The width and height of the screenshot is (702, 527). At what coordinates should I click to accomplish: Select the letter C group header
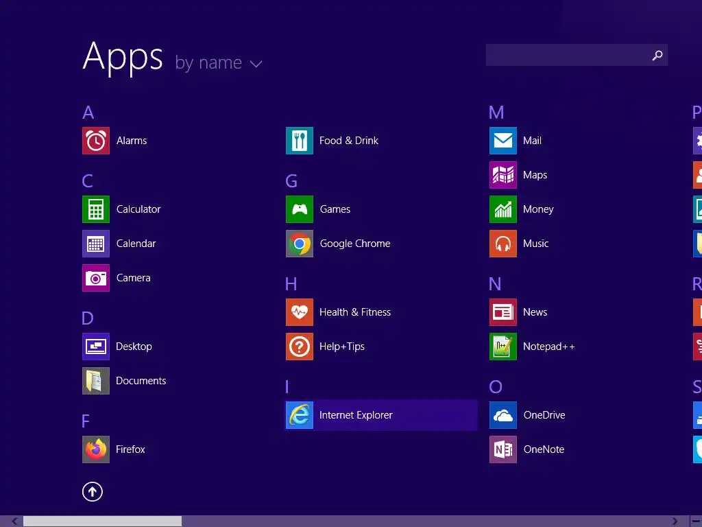(87, 181)
